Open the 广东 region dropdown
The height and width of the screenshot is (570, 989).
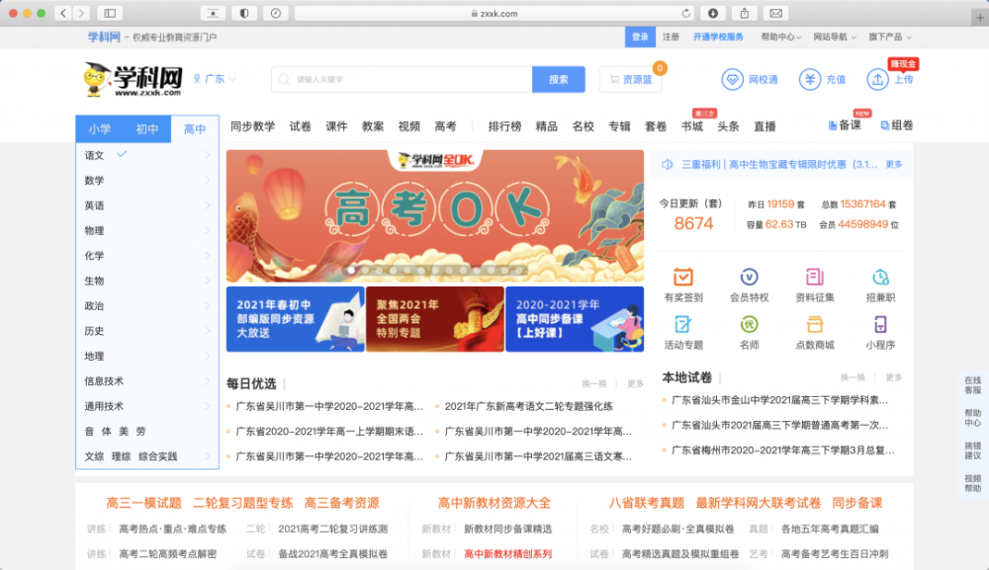pos(215,79)
